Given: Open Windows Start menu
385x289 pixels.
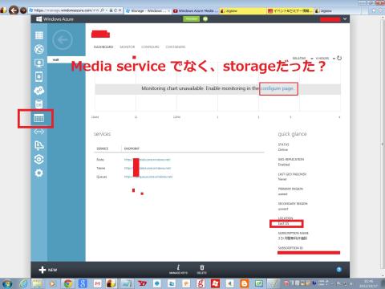Looking at the screenshot, I should pyautogui.click(x=7, y=283).
